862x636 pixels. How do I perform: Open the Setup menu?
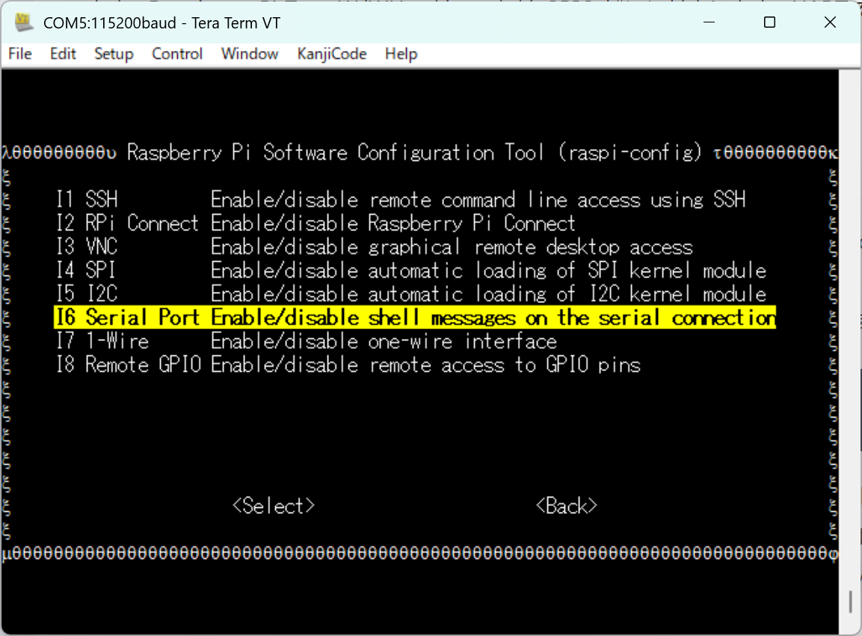coord(114,54)
